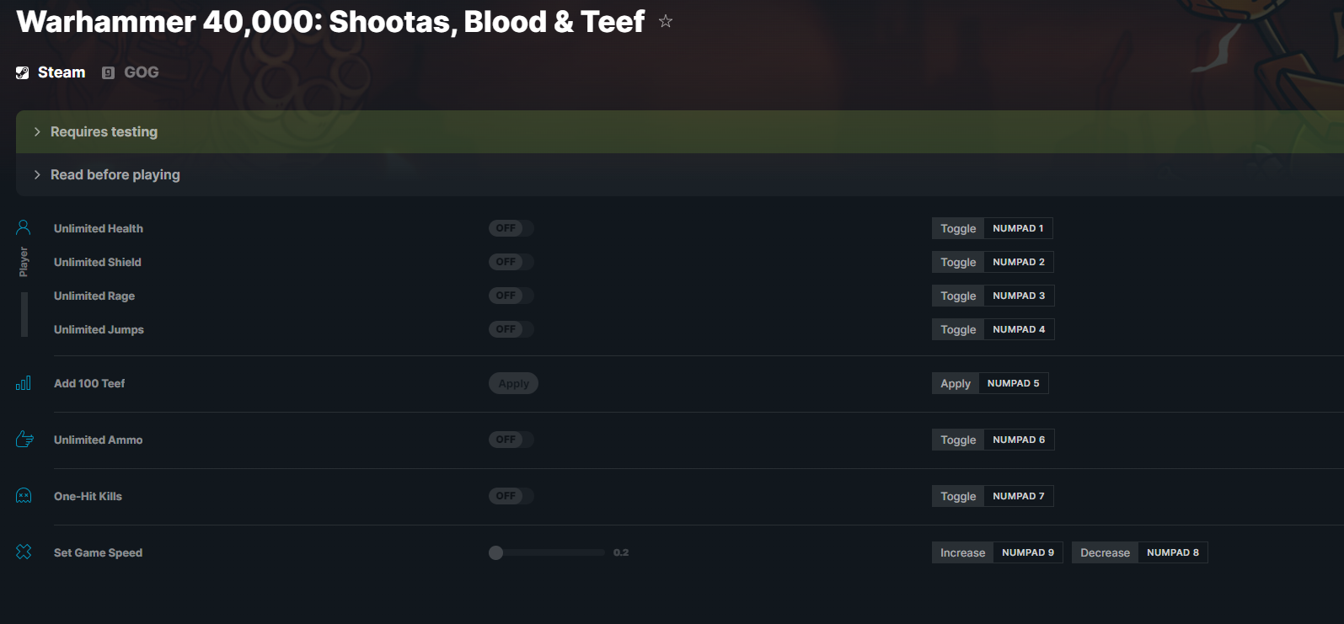
Task: Enable the Unlimited Health toggle
Action: tap(511, 228)
